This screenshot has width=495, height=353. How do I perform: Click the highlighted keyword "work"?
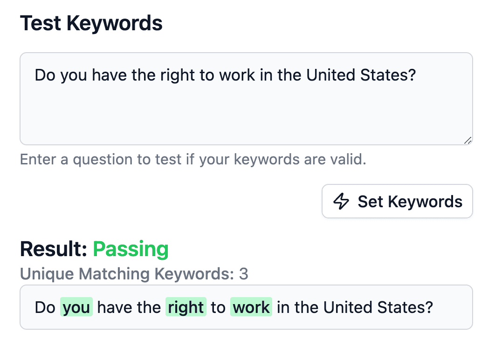tap(251, 307)
